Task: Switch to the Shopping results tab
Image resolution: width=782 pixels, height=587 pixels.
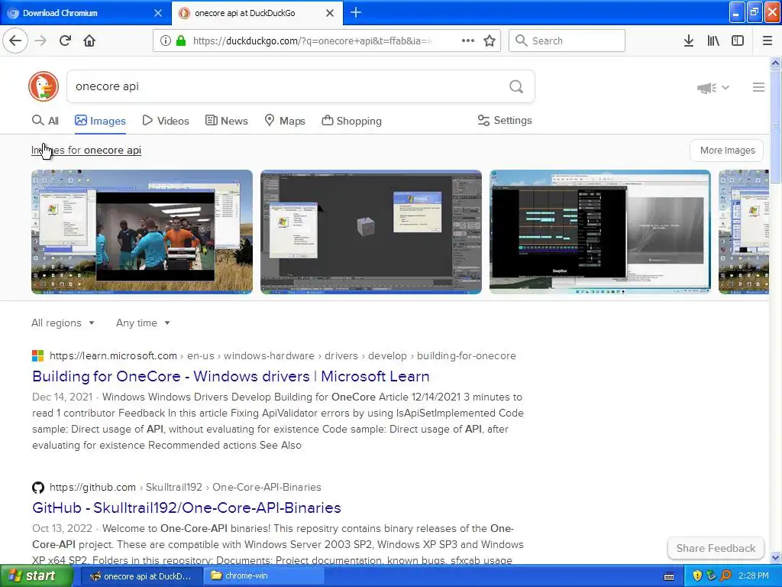Action: tap(351, 121)
